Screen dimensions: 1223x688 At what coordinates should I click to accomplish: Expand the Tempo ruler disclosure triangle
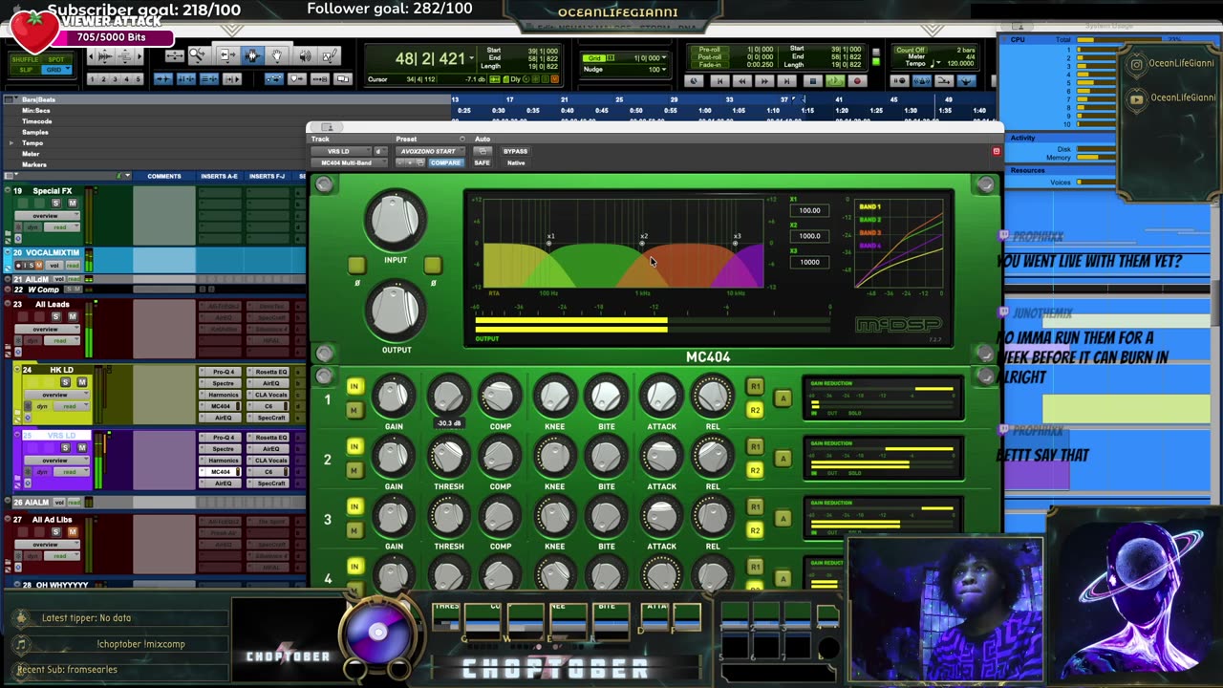coord(11,143)
